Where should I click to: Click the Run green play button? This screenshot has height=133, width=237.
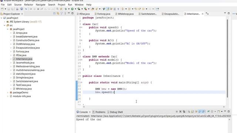click(x=72, y=9)
